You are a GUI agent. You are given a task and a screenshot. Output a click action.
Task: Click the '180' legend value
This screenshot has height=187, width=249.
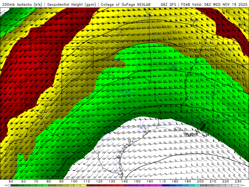pos(175,181)
